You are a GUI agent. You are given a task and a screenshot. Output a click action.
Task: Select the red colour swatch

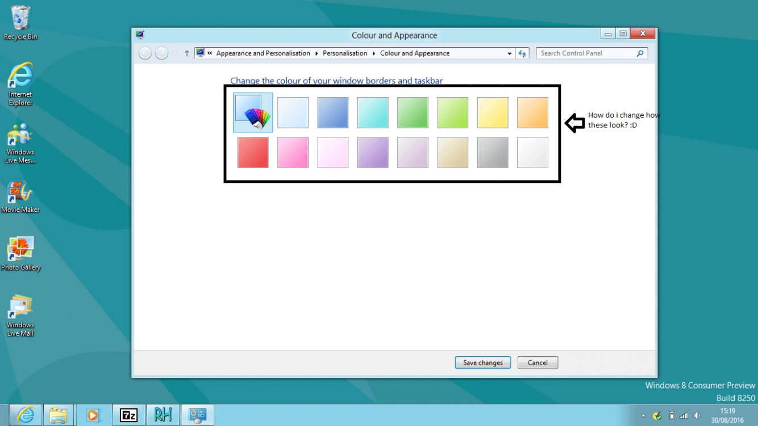(252, 152)
